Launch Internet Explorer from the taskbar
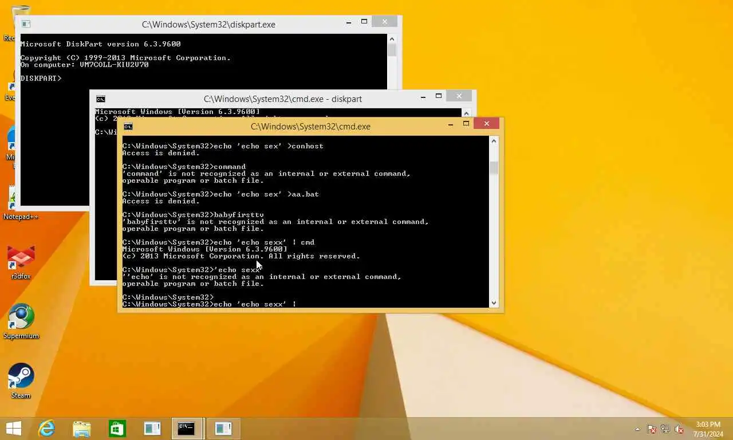733x440 pixels. pyautogui.click(x=46, y=428)
